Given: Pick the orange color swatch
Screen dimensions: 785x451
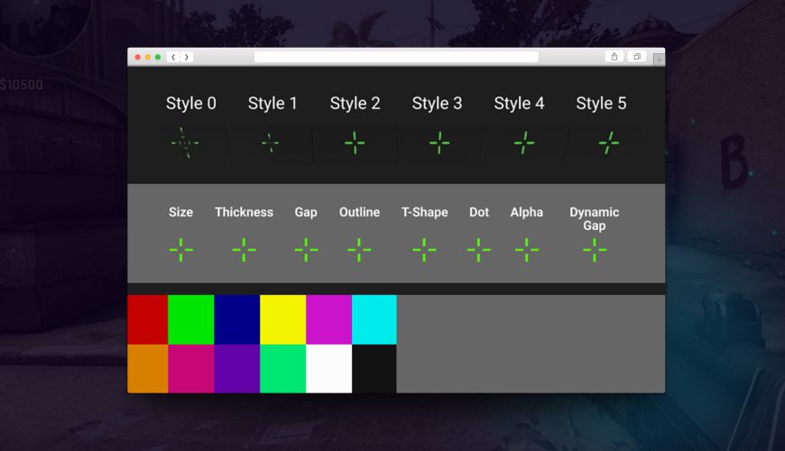Looking at the screenshot, I should (x=148, y=368).
